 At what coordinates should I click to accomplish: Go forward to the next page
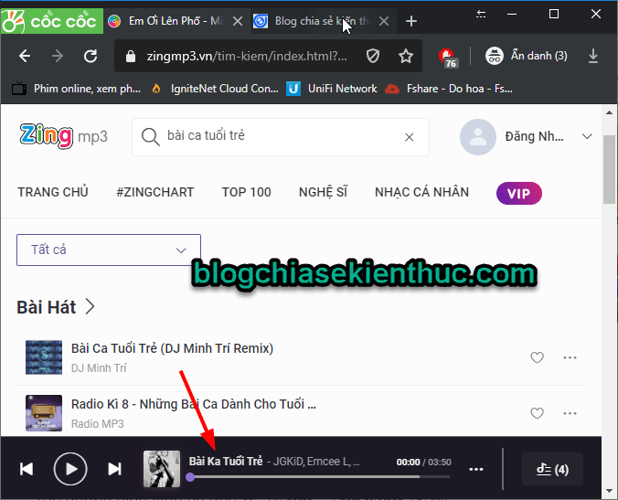[x=58, y=56]
